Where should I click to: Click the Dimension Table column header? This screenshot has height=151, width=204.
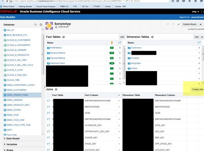click(131, 95)
